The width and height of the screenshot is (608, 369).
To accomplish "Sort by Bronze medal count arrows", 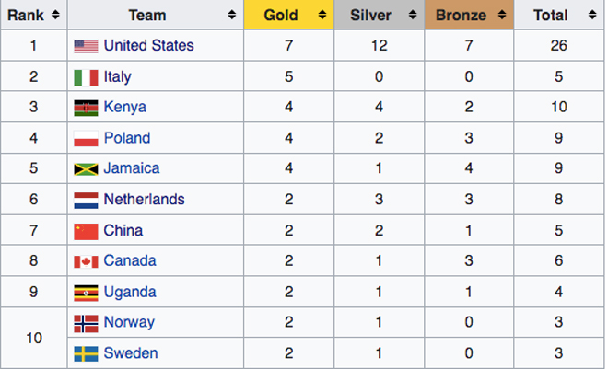I will click(x=502, y=16).
